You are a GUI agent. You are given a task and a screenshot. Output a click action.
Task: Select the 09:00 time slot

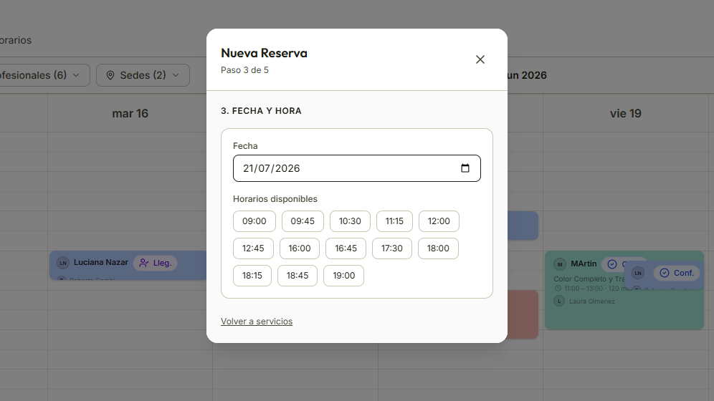point(254,221)
